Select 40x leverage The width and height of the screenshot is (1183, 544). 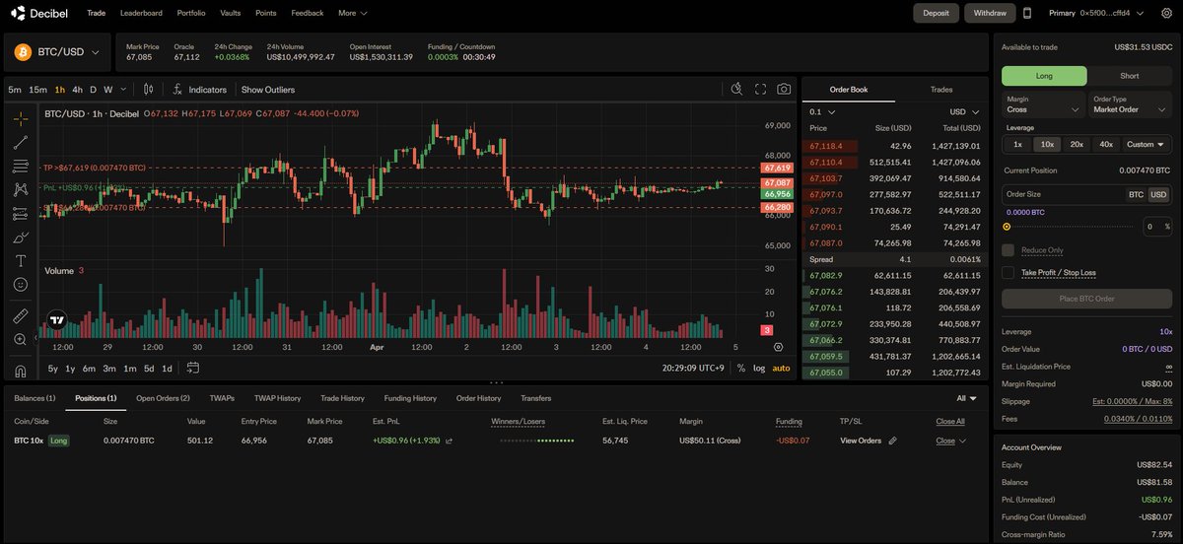[1106, 144]
